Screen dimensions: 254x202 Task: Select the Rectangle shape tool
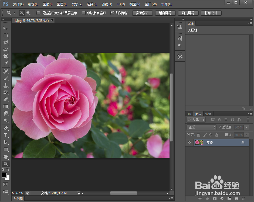6,149
